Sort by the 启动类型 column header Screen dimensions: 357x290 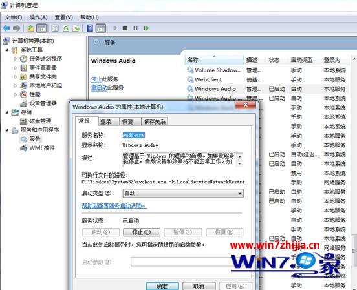click(x=304, y=60)
